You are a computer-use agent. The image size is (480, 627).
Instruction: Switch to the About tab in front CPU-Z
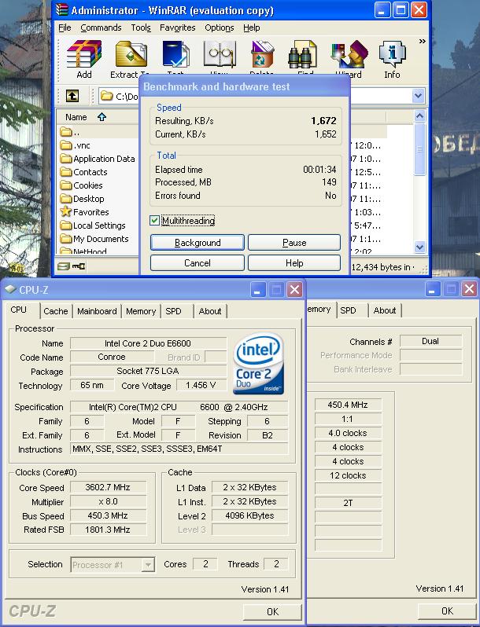pos(210,311)
